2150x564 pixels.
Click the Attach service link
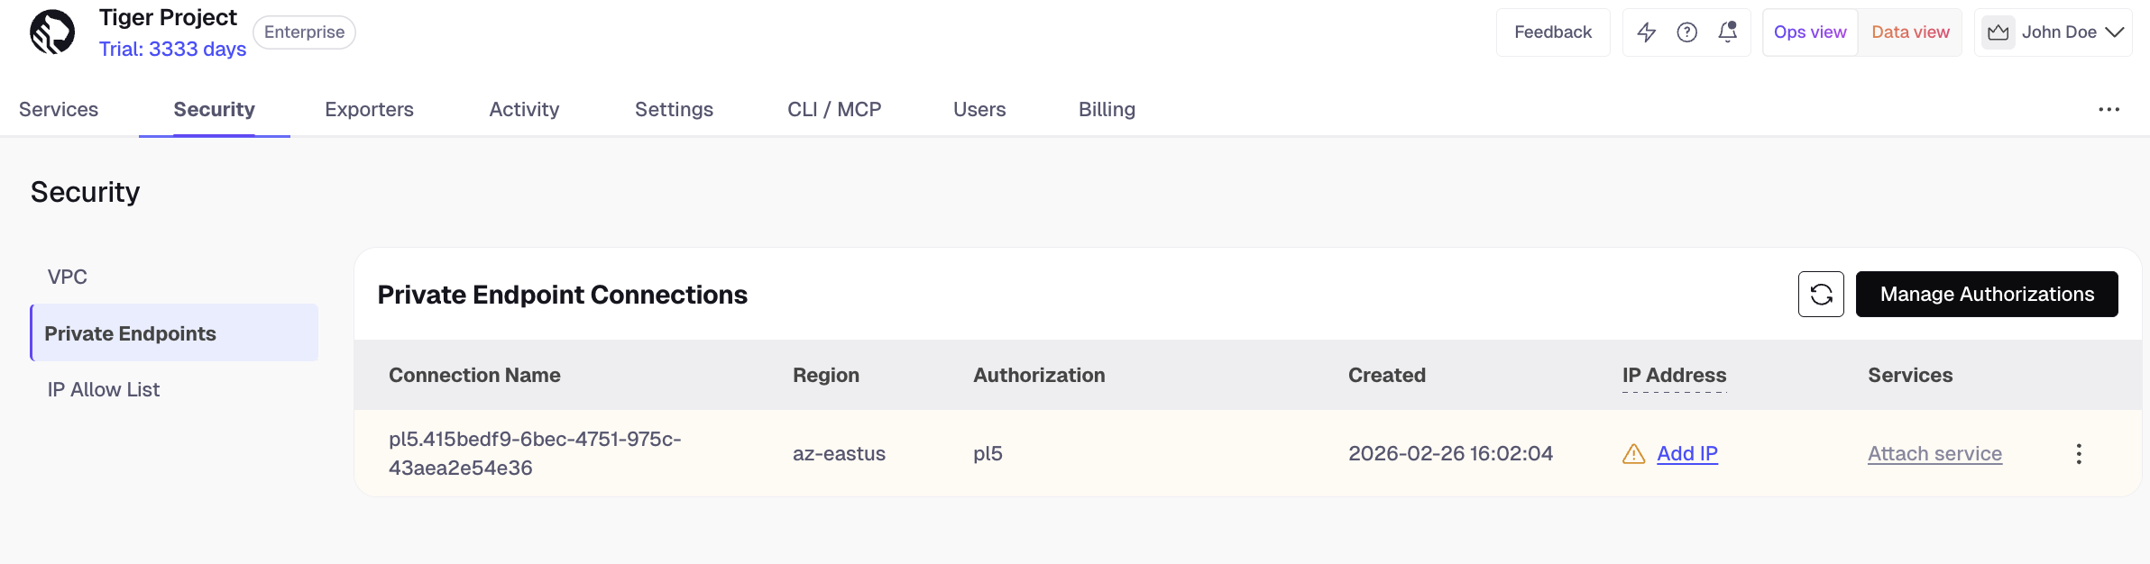[x=1934, y=453]
